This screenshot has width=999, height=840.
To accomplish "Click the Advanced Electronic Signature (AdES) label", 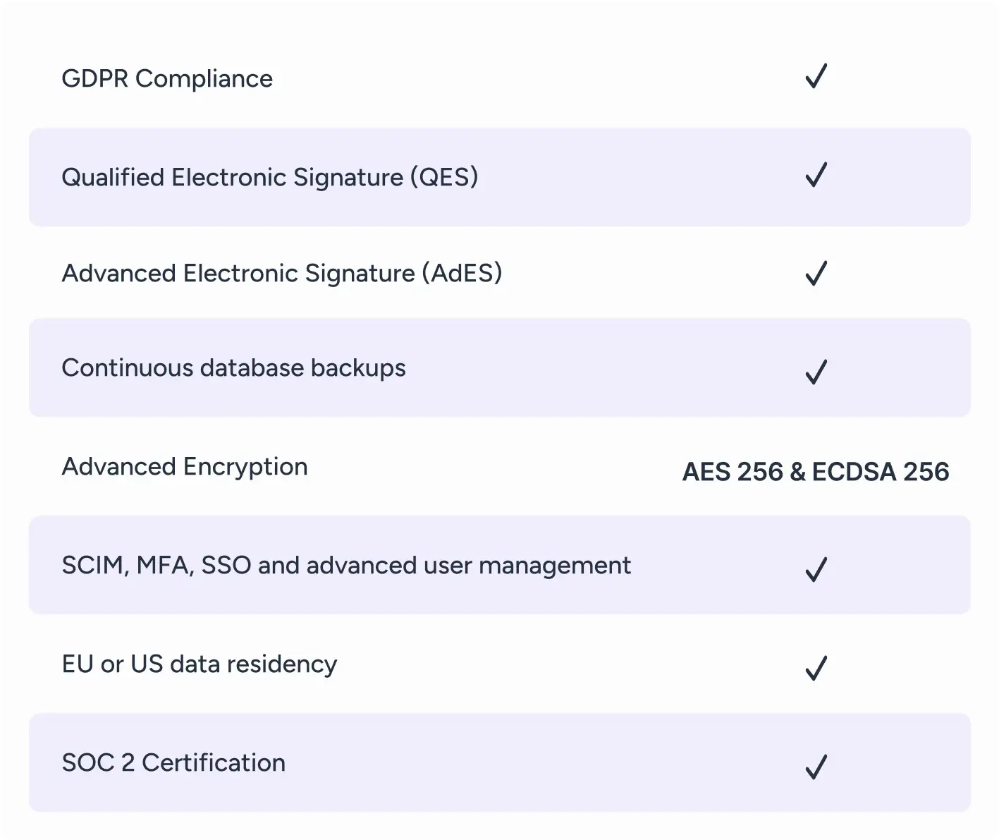I will tap(282, 273).
